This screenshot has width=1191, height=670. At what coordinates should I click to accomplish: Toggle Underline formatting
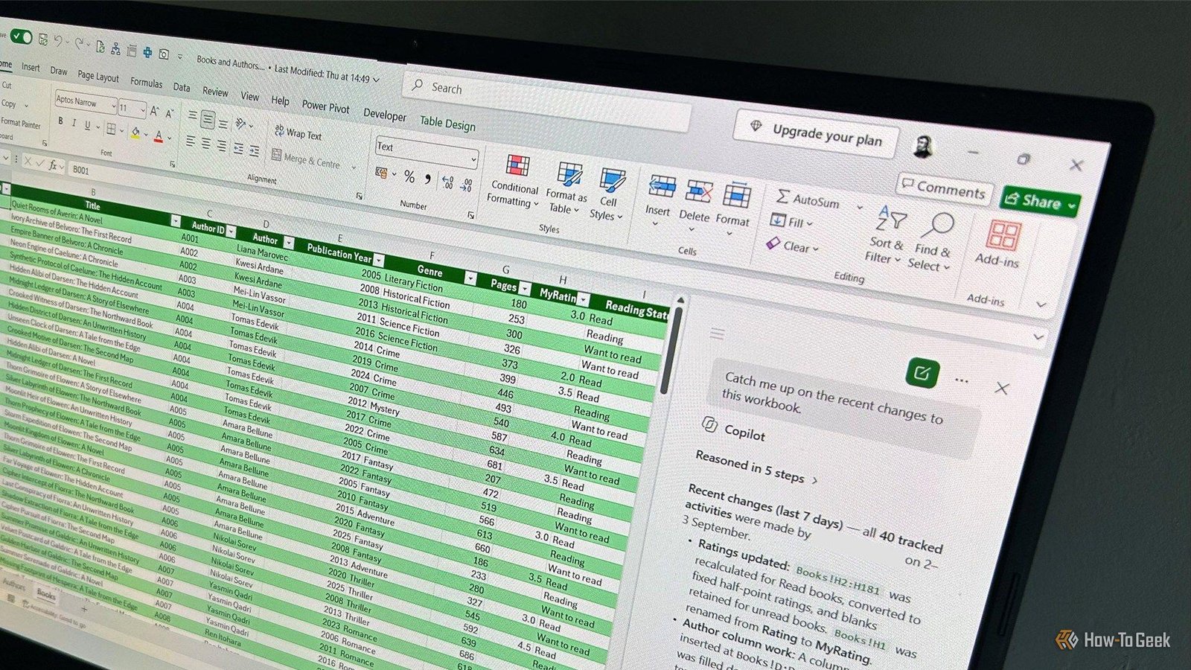tap(87, 126)
